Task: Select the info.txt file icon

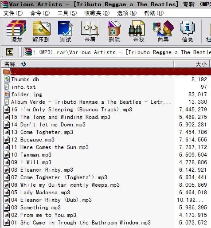Action: 6,87
